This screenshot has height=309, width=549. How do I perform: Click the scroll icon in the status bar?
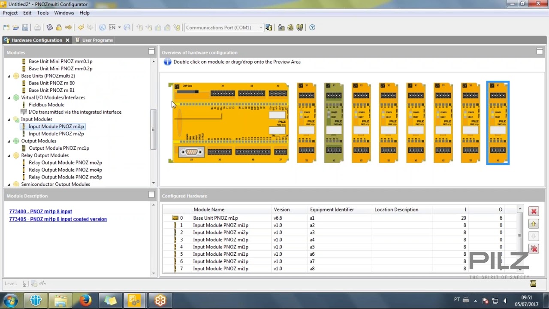point(533,284)
